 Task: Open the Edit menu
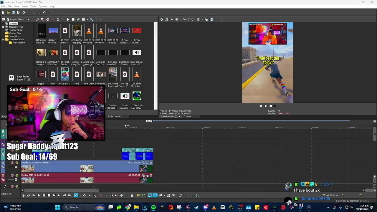click(10, 6)
